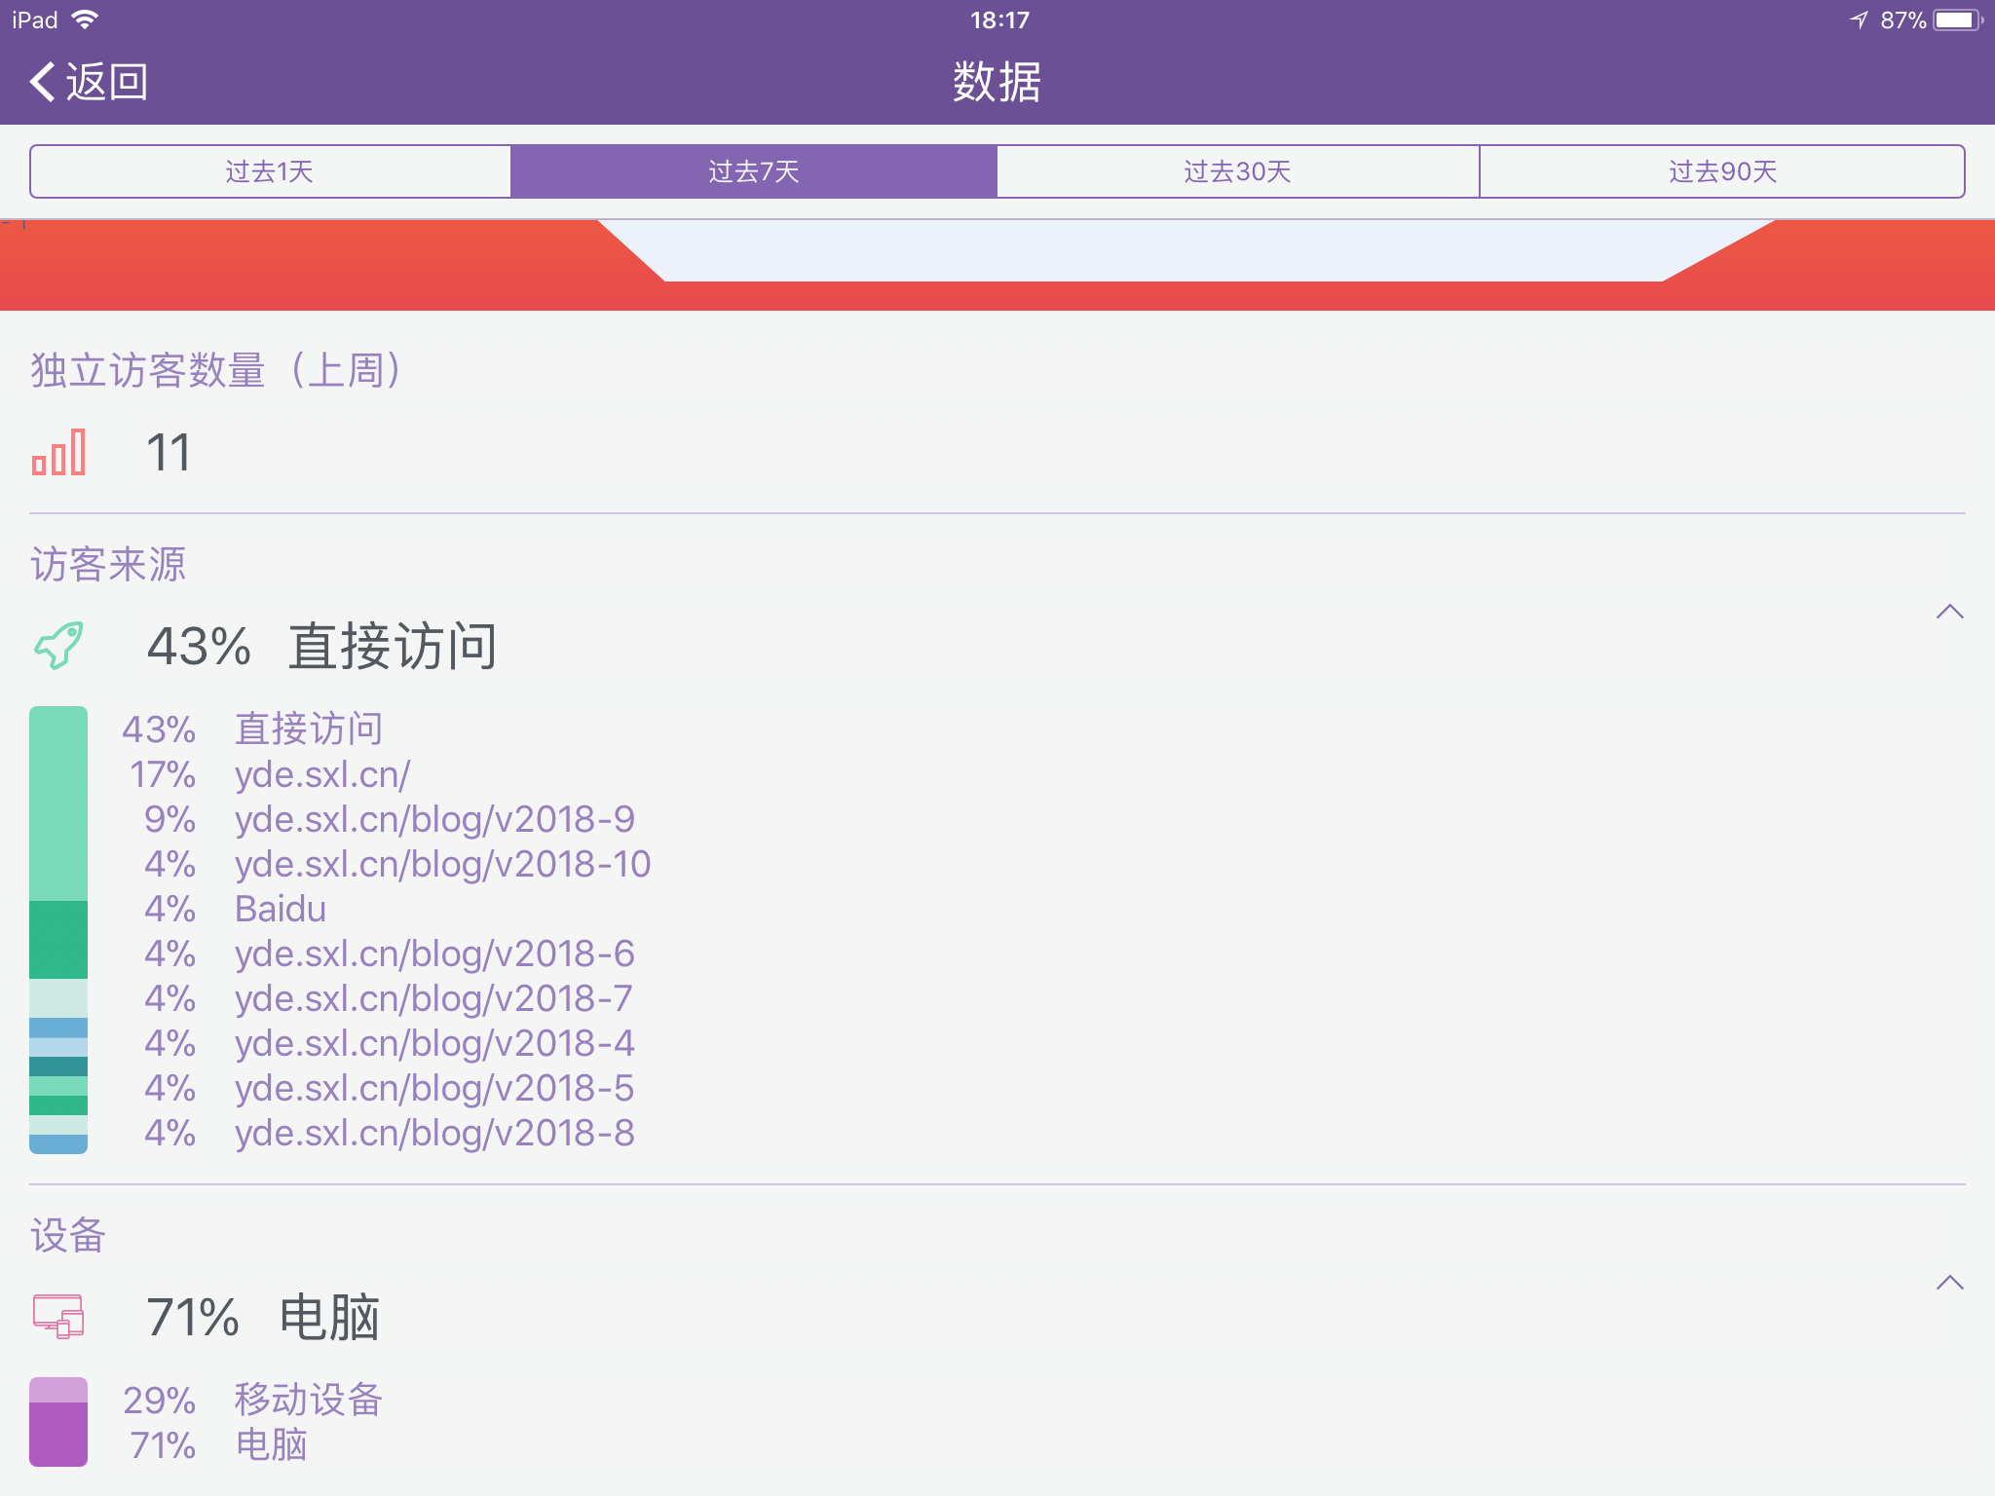Collapse the 设备 section chevron
The width and height of the screenshot is (1995, 1496).
point(1949,1283)
